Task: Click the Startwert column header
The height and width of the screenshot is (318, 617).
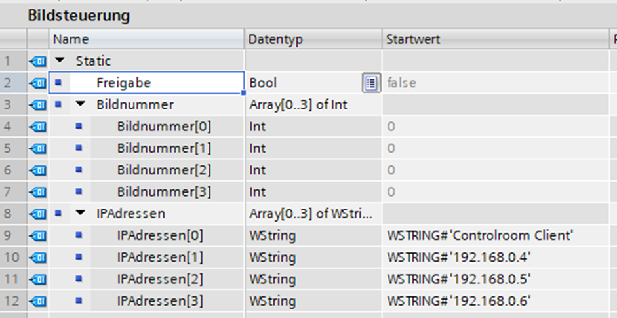Action: coord(413,39)
